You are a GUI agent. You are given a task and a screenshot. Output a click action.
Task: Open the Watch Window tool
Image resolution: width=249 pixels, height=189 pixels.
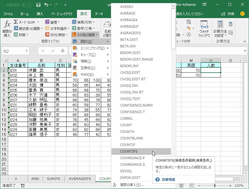pyautogui.click(x=204, y=28)
